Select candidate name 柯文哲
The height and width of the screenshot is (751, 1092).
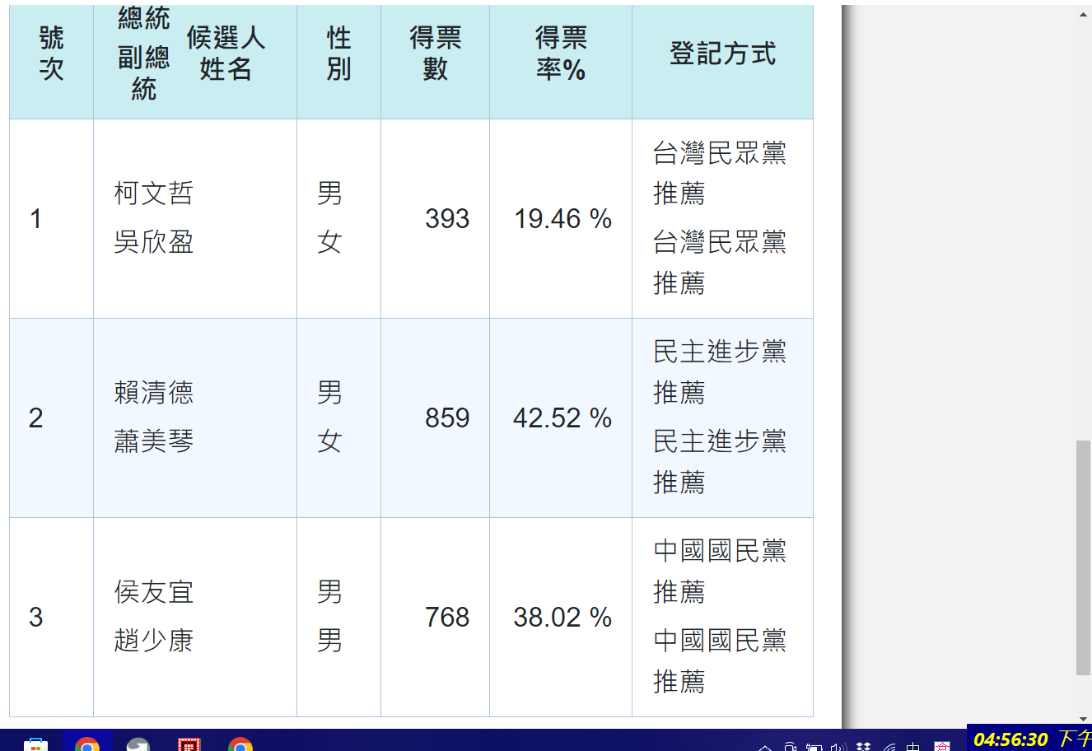point(154,194)
